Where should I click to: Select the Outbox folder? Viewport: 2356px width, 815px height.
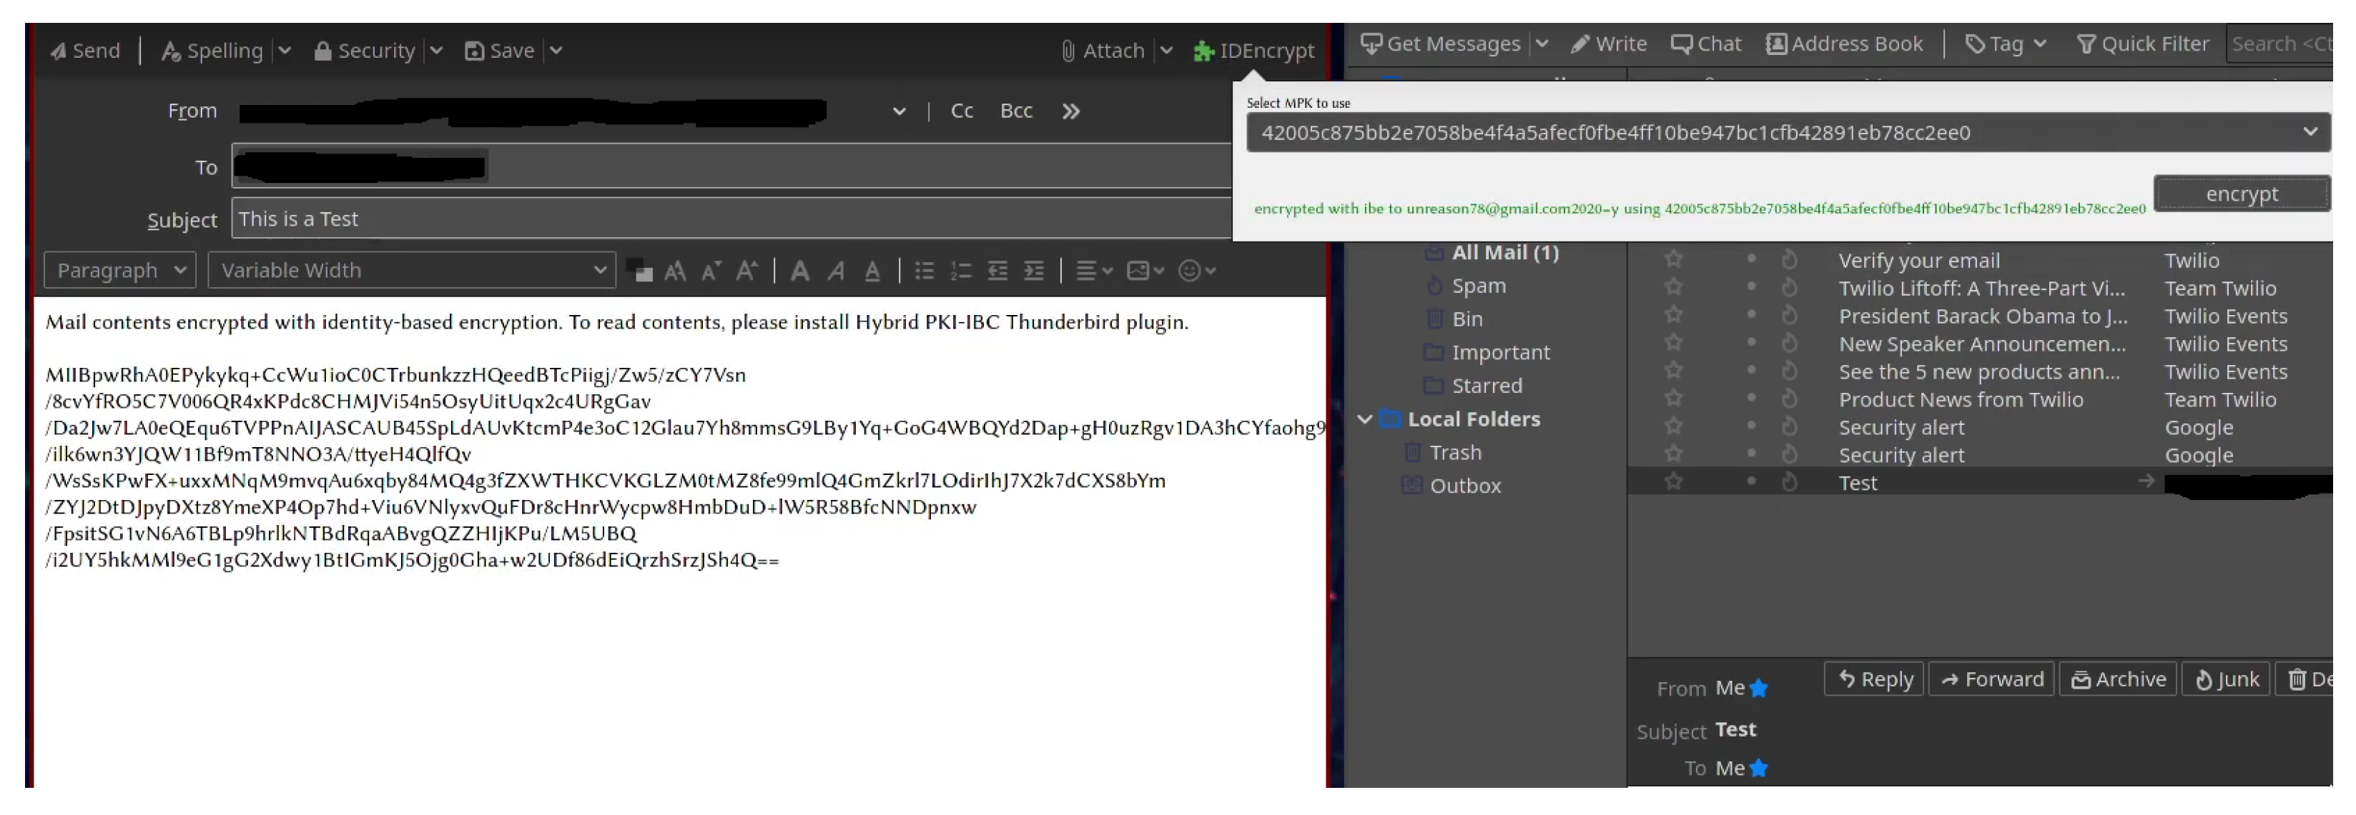1465,486
